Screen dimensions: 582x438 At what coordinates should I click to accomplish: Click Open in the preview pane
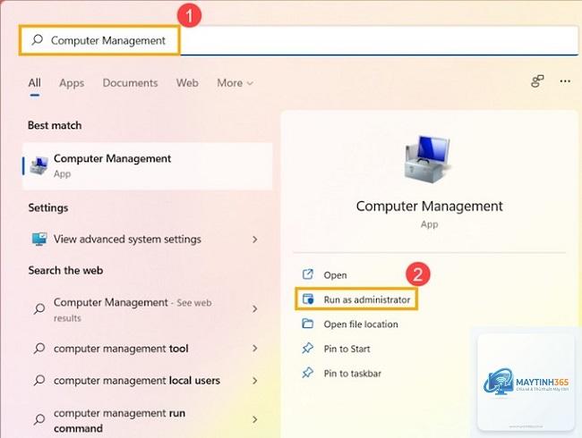(335, 275)
